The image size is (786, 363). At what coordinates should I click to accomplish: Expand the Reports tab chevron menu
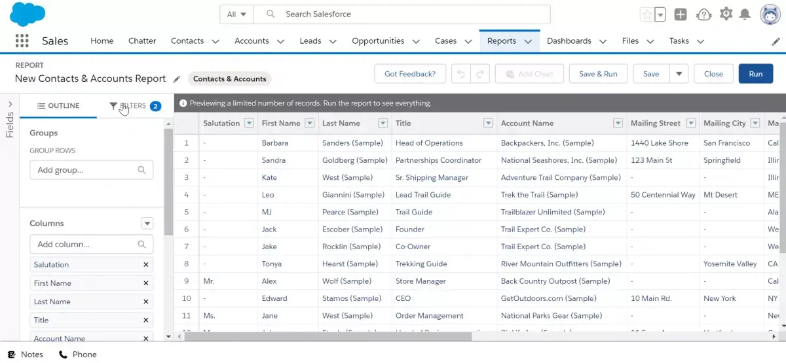pos(529,41)
